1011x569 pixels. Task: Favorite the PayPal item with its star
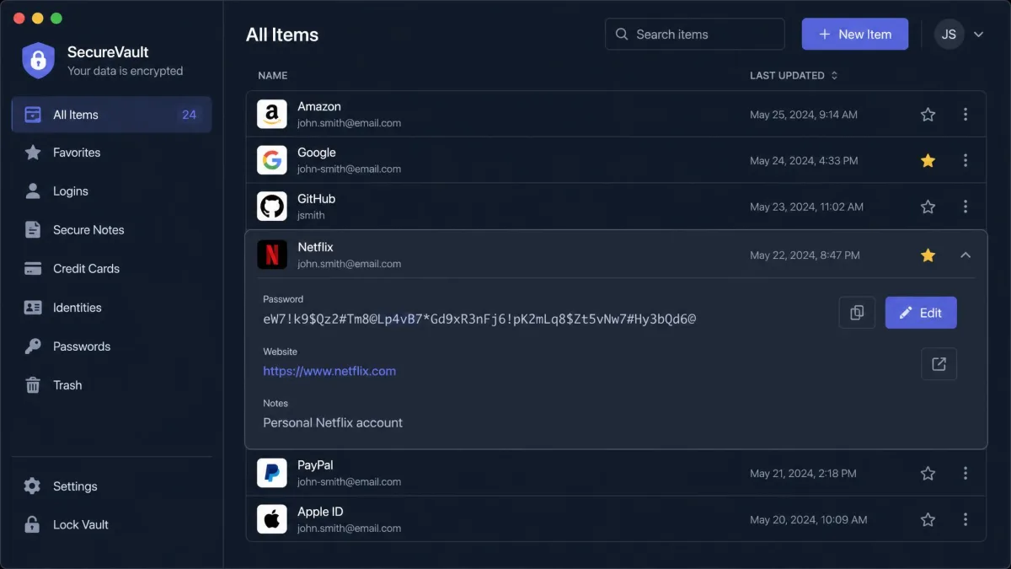[928, 474]
